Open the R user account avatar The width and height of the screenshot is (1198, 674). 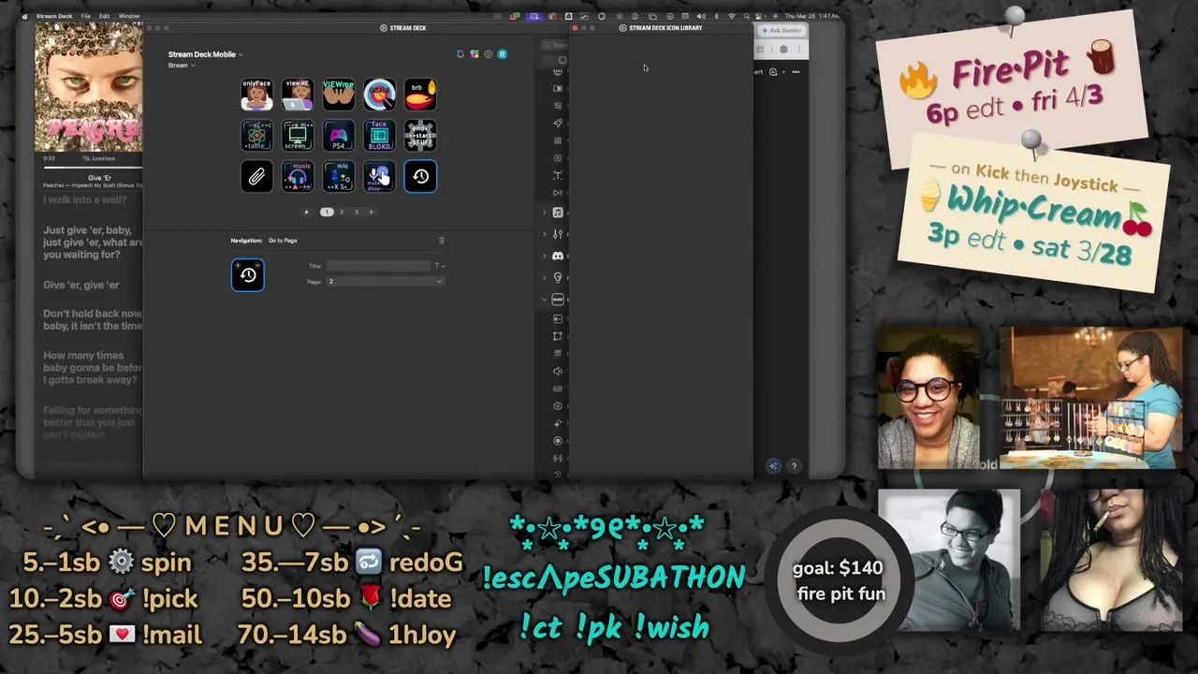tap(502, 54)
